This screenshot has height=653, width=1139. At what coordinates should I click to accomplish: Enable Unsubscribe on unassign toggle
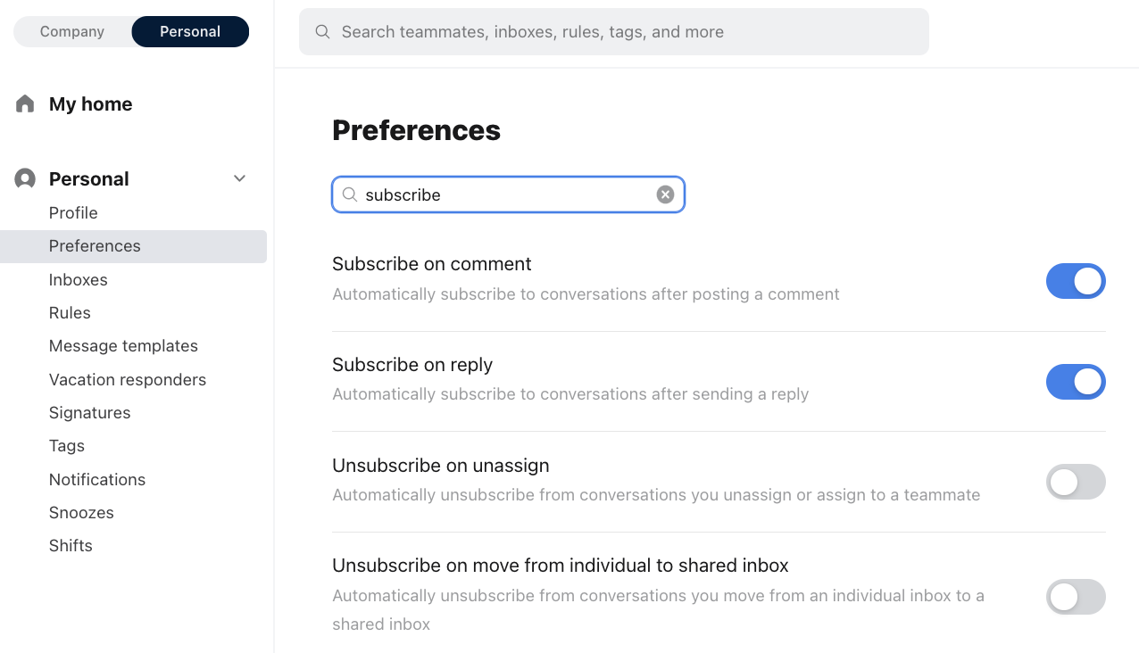1076,482
